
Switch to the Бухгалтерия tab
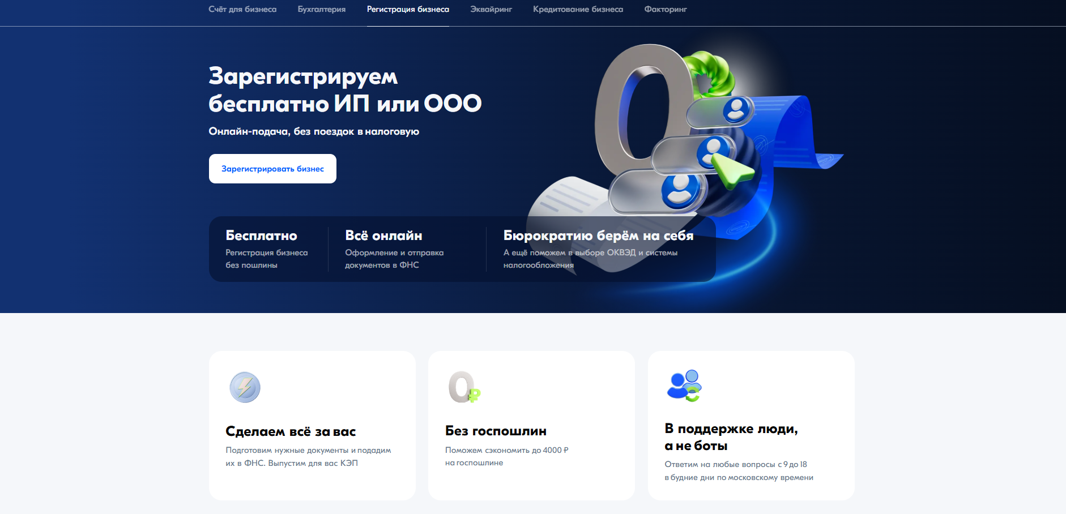pos(321,10)
